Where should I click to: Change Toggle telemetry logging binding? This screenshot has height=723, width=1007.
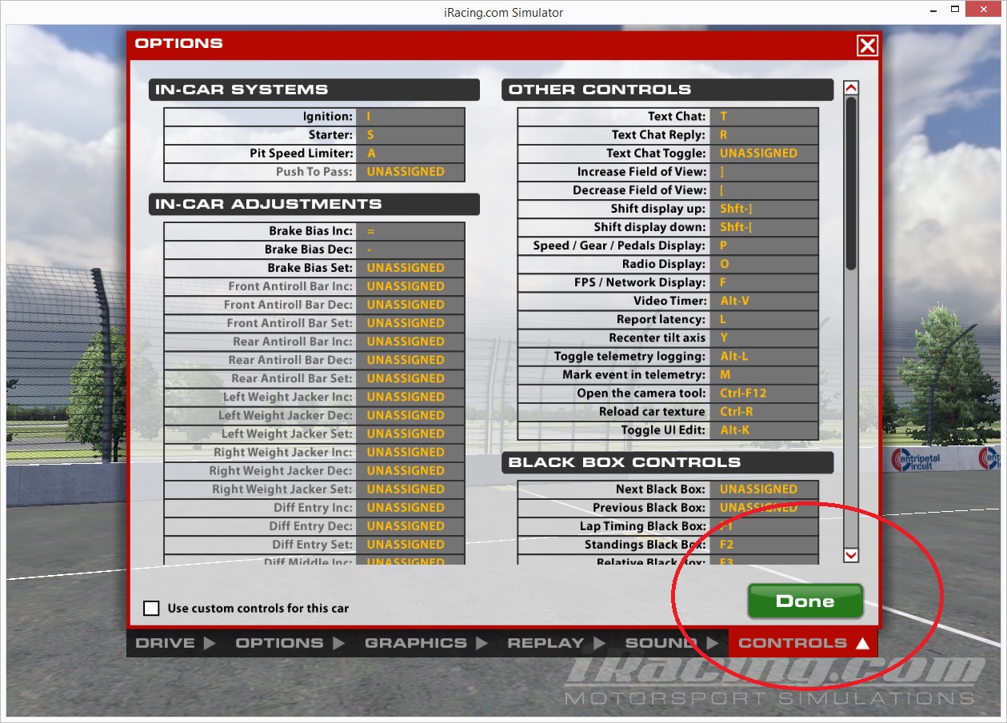(x=764, y=356)
